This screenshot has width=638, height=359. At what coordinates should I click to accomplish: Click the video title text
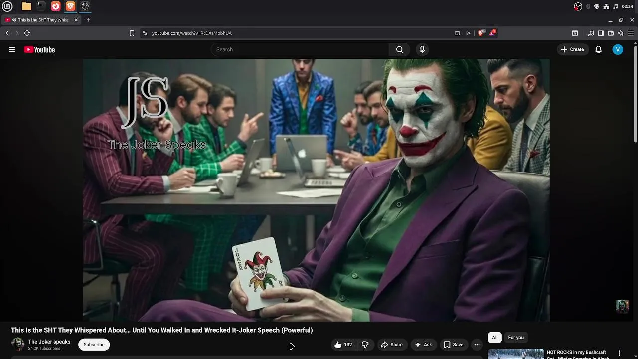coord(162,330)
